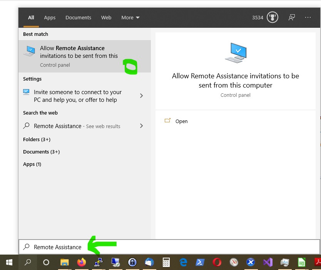
Task: Expand the Folders (3+) group
Action: point(37,140)
